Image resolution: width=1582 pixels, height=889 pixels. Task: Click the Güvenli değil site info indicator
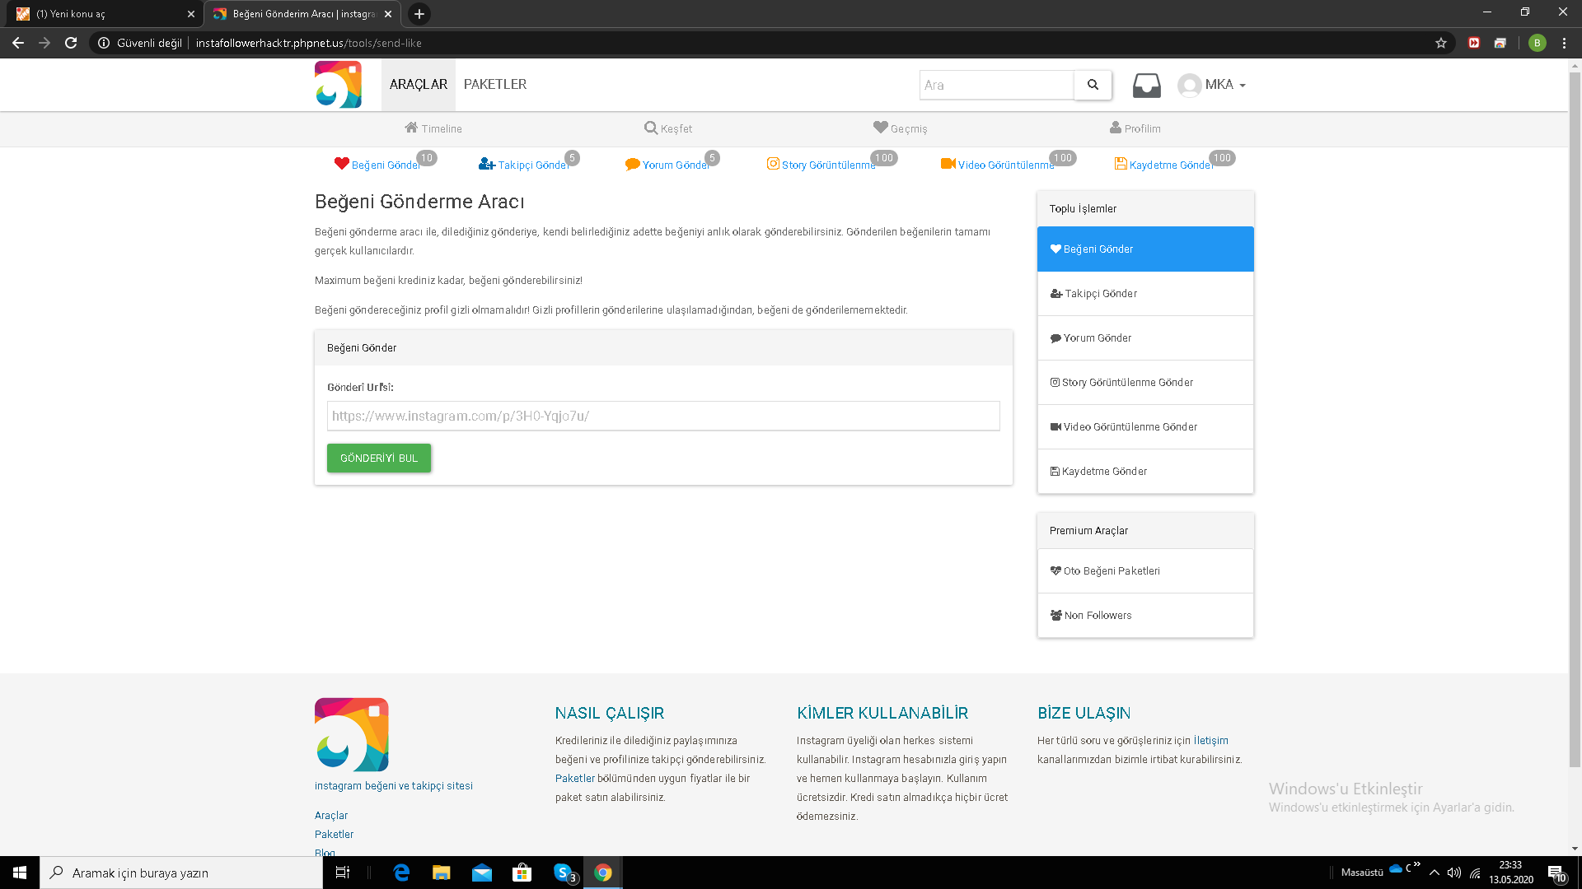140,43
